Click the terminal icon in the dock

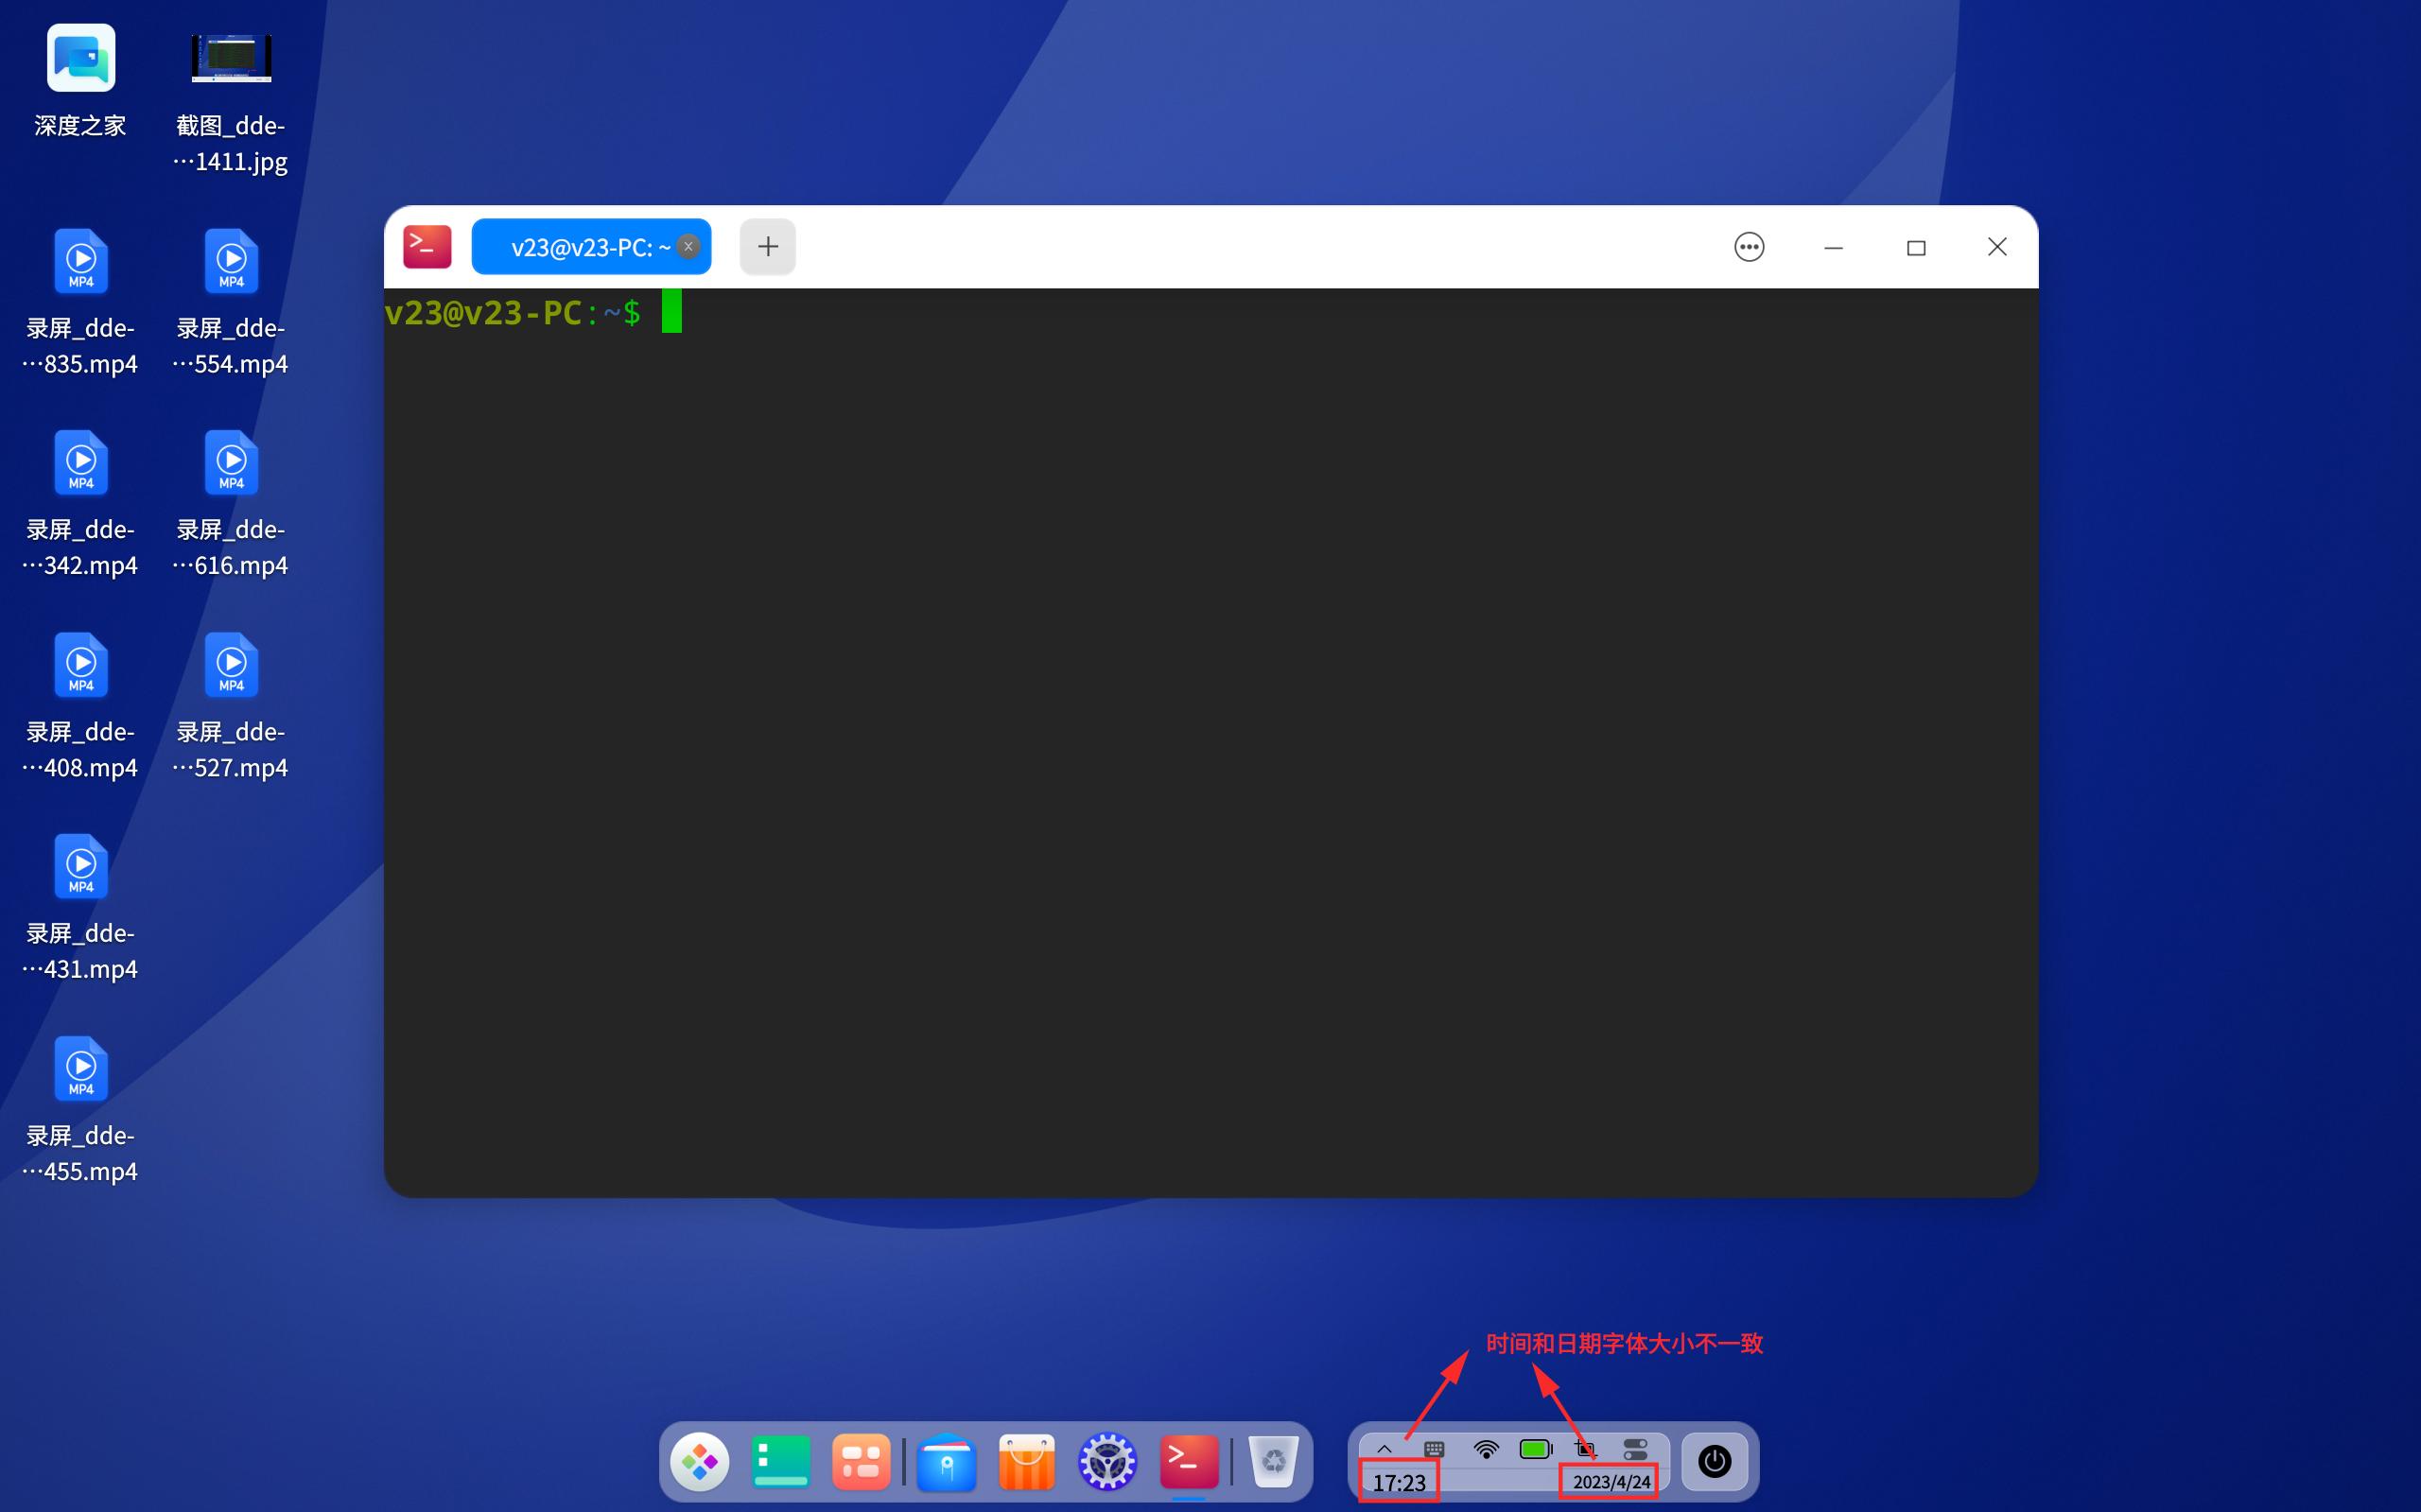1189,1462
